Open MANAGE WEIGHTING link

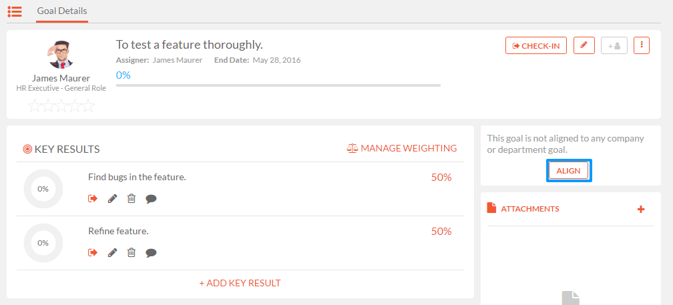pyautogui.click(x=402, y=148)
